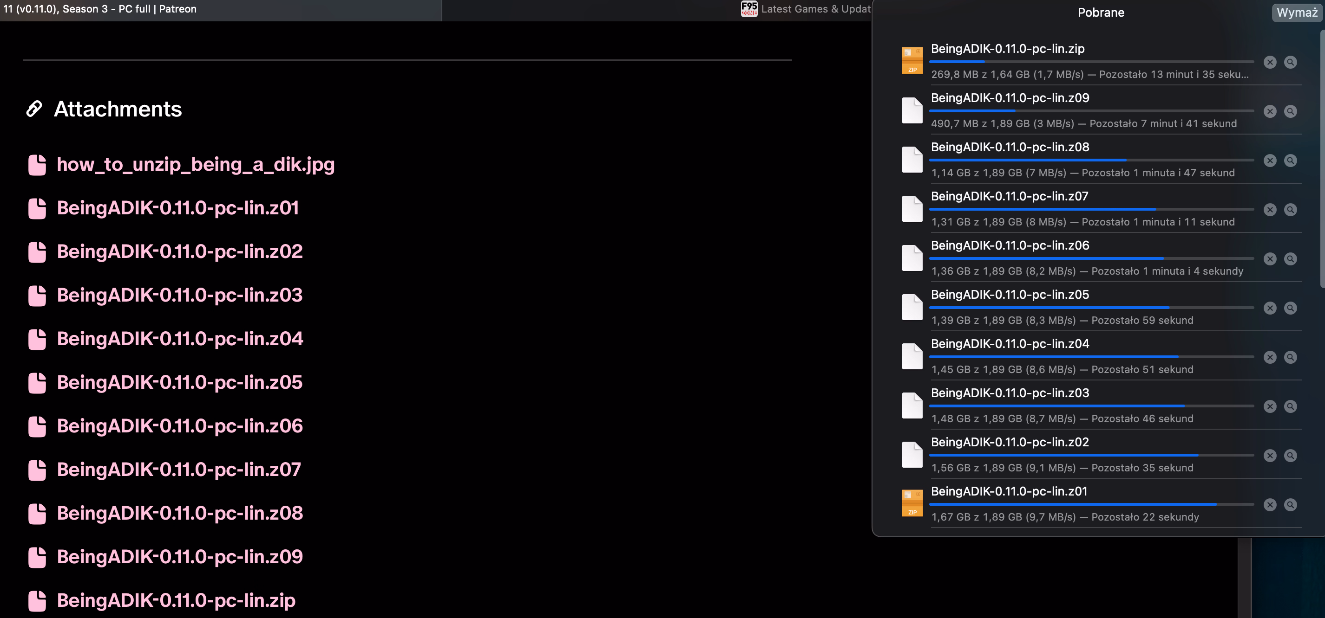
Task: Download the BeingADIK-0.11.0-pc-lin.z01 attachment link
Action: click(x=177, y=208)
